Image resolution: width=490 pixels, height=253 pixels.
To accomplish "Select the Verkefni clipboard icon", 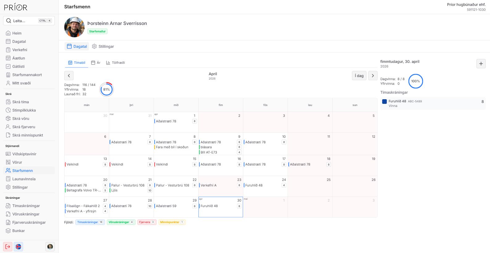I will 8,50.
